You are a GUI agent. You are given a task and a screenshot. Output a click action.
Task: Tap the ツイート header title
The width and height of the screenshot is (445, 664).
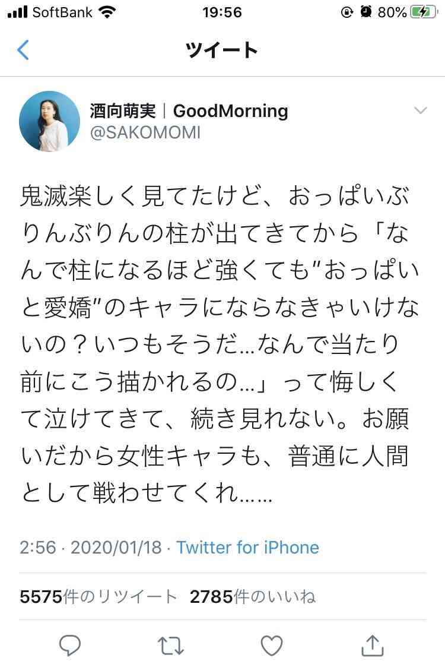[x=222, y=50]
